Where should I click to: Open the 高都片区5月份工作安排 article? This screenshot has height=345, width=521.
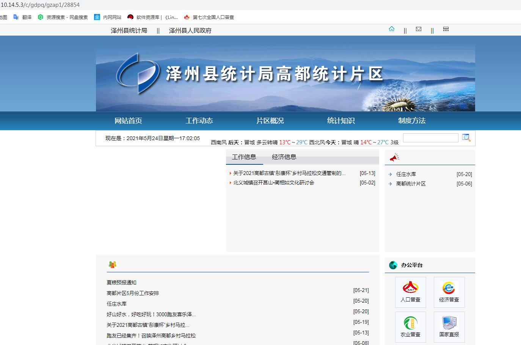click(133, 293)
